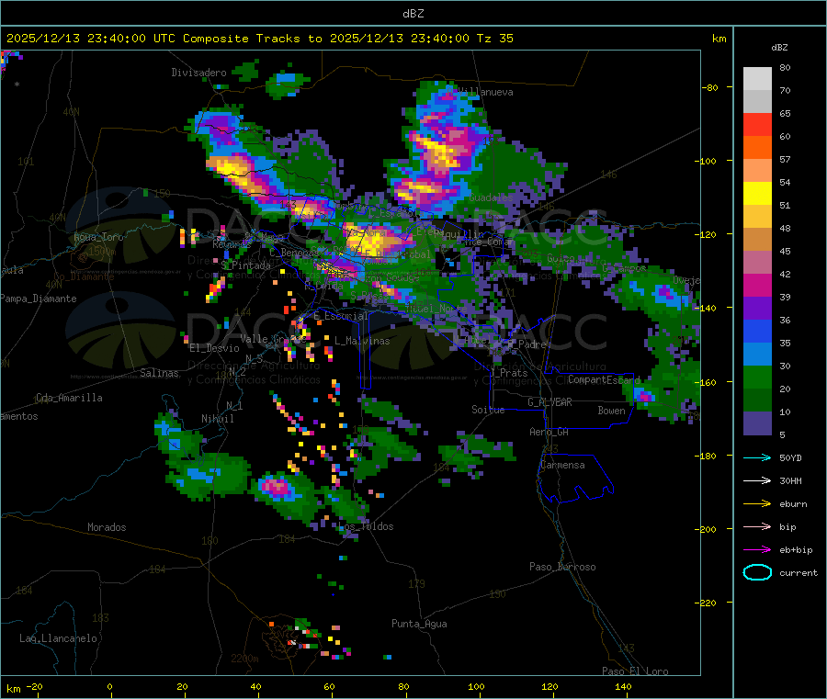This screenshot has height=699, width=827.
Task: Click the '-20' tick on the horizontal km axis
Action: pos(35,687)
